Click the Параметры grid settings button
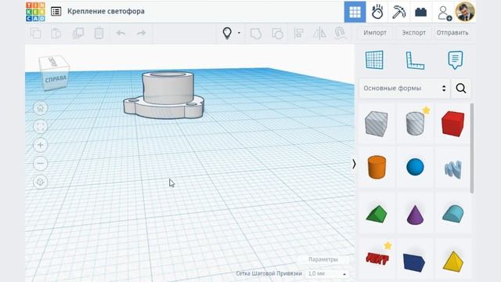 (x=323, y=259)
